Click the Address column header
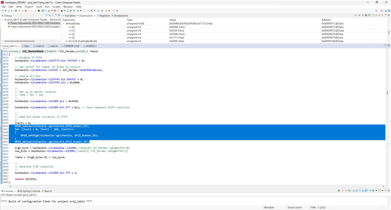 [326, 20]
